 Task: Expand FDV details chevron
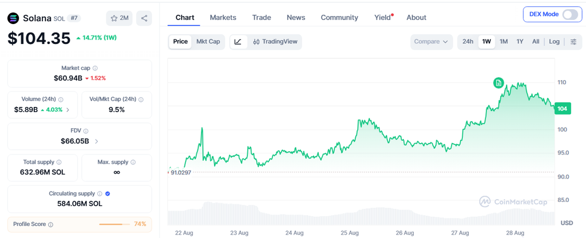coord(96,141)
